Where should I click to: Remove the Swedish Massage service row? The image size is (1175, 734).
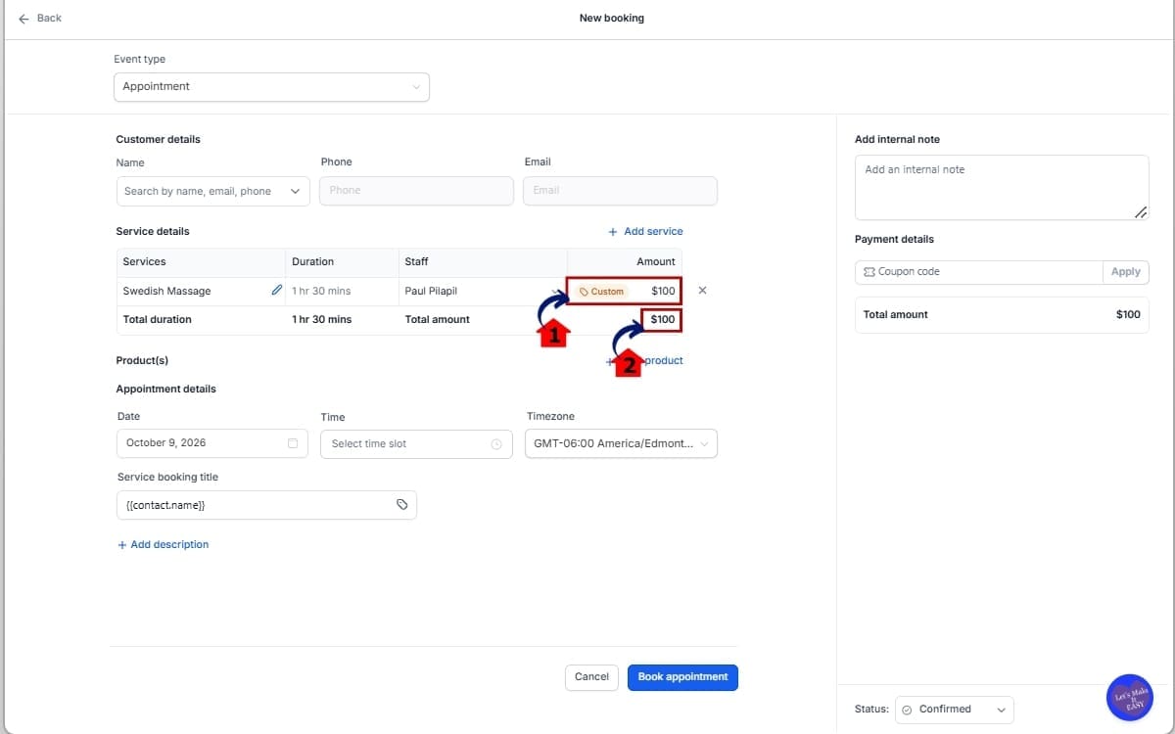point(702,291)
